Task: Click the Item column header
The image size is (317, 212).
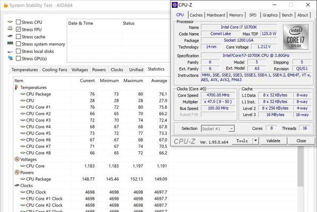Action: [19, 81]
